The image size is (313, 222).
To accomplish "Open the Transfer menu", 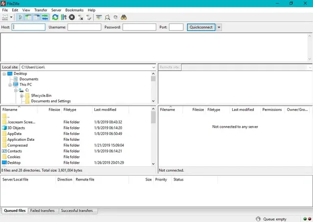I will 41,10.
